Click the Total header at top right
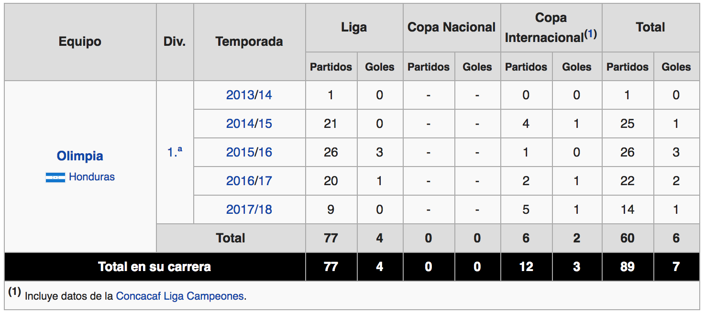The height and width of the screenshot is (314, 705). click(x=650, y=28)
